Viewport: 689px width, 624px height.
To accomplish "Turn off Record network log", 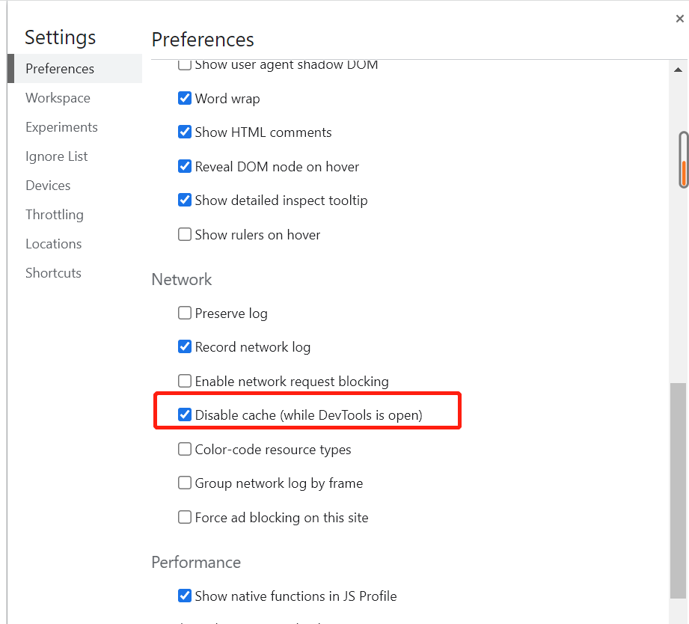I will pos(185,347).
